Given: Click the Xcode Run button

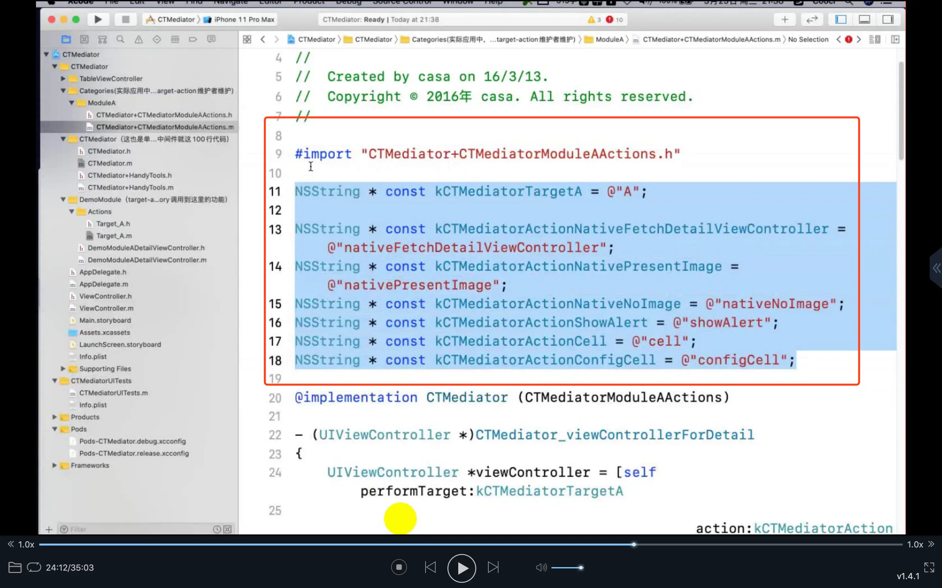Looking at the screenshot, I should (x=98, y=20).
